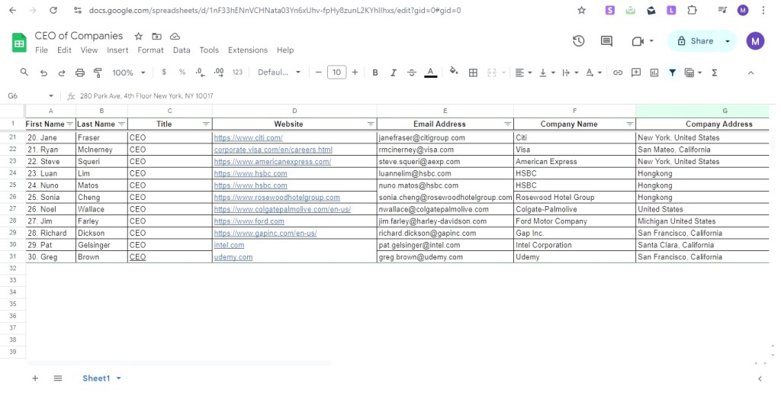Add a new sheet with plus
Image resolution: width=781 pixels, height=393 pixels.
(x=35, y=379)
